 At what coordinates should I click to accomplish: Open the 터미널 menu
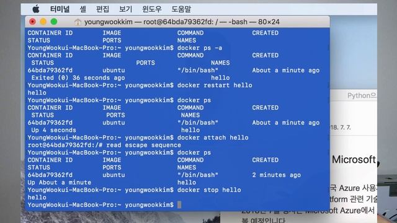tap(60, 9)
